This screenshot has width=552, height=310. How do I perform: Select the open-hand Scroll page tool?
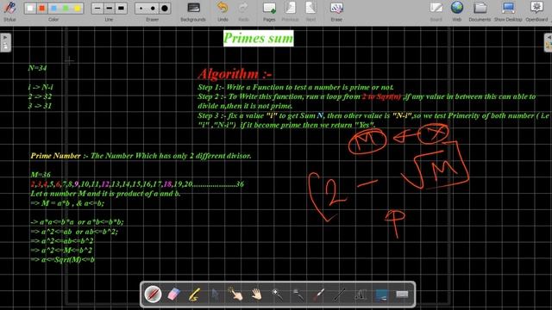coord(257,294)
